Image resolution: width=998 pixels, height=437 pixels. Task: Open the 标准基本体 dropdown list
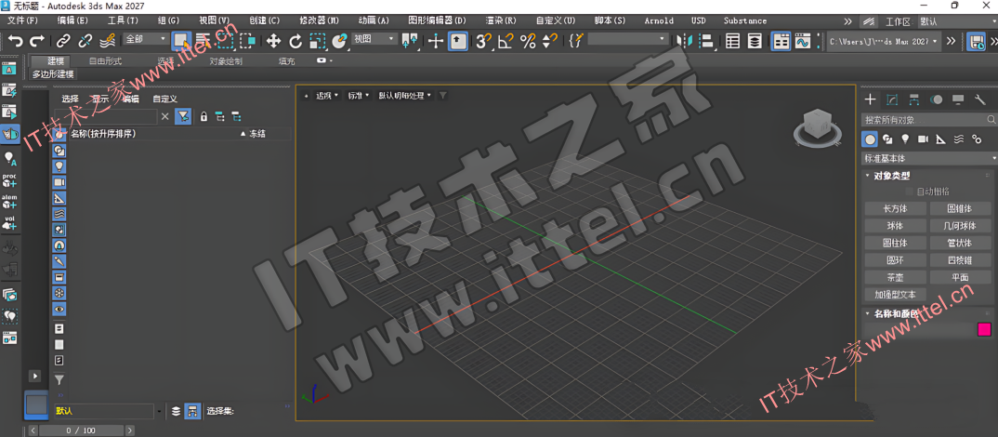(x=927, y=158)
